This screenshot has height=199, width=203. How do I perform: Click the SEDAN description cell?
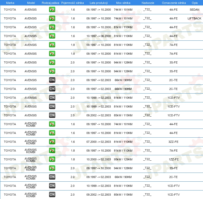194,10
